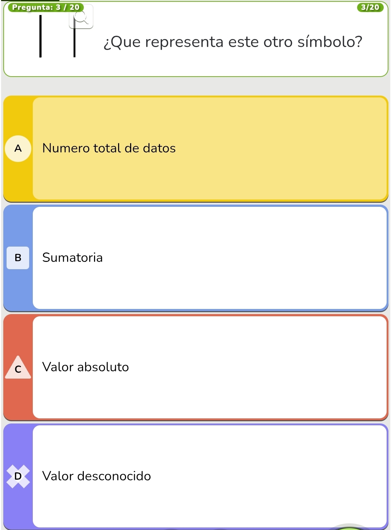Click the green "3/20" counter badge
This screenshot has width=391, height=530.
(x=370, y=7)
